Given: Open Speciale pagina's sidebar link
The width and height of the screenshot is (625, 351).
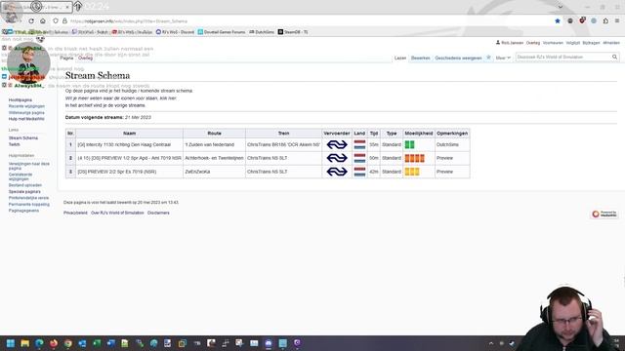Looking at the screenshot, I should [x=24, y=191].
